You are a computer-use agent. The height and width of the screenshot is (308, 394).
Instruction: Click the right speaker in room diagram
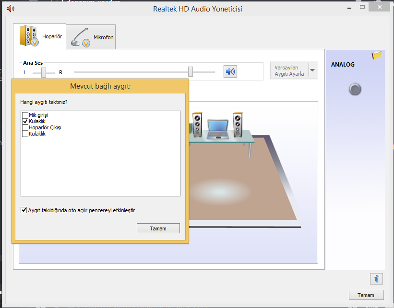pos(238,125)
